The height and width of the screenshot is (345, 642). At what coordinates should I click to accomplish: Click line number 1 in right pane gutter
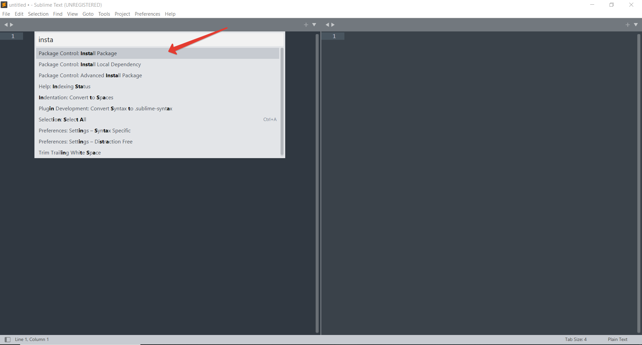click(334, 36)
